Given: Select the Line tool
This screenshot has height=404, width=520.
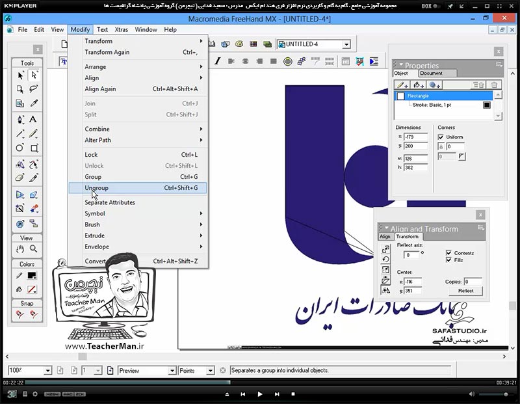Looking at the screenshot, I should click(x=20, y=134).
